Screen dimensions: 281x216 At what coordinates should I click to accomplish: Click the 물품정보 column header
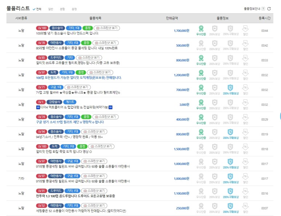(222, 18)
